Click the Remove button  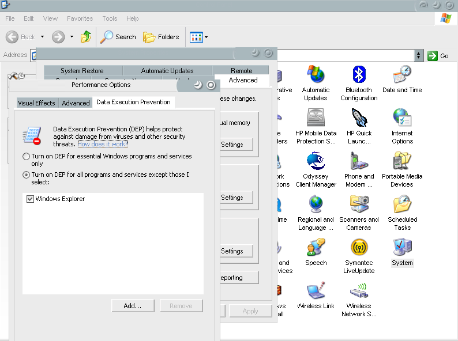[181, 306]
